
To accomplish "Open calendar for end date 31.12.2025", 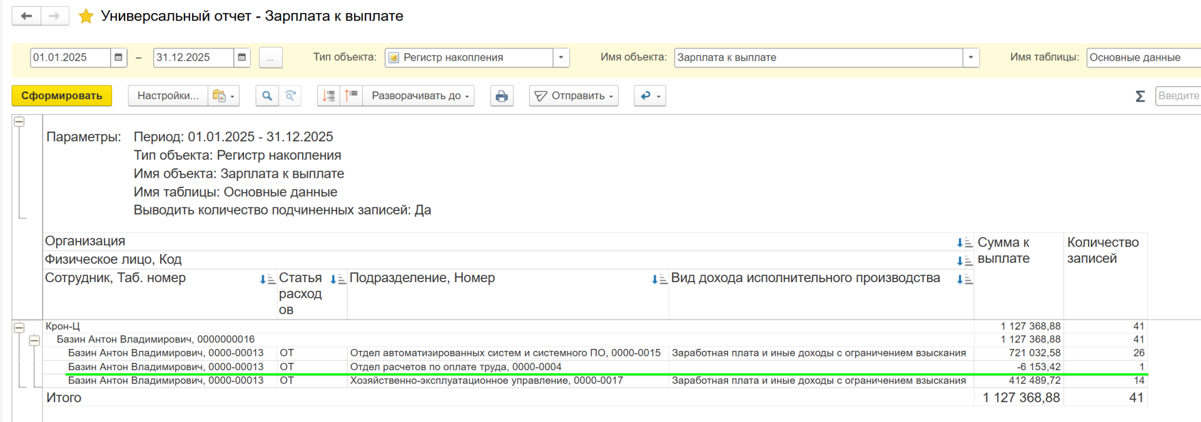I will (242, 57).
